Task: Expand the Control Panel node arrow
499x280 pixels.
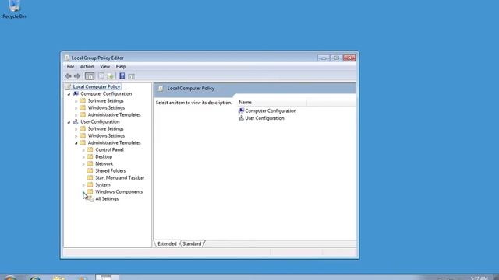Action: click(83, 150)
